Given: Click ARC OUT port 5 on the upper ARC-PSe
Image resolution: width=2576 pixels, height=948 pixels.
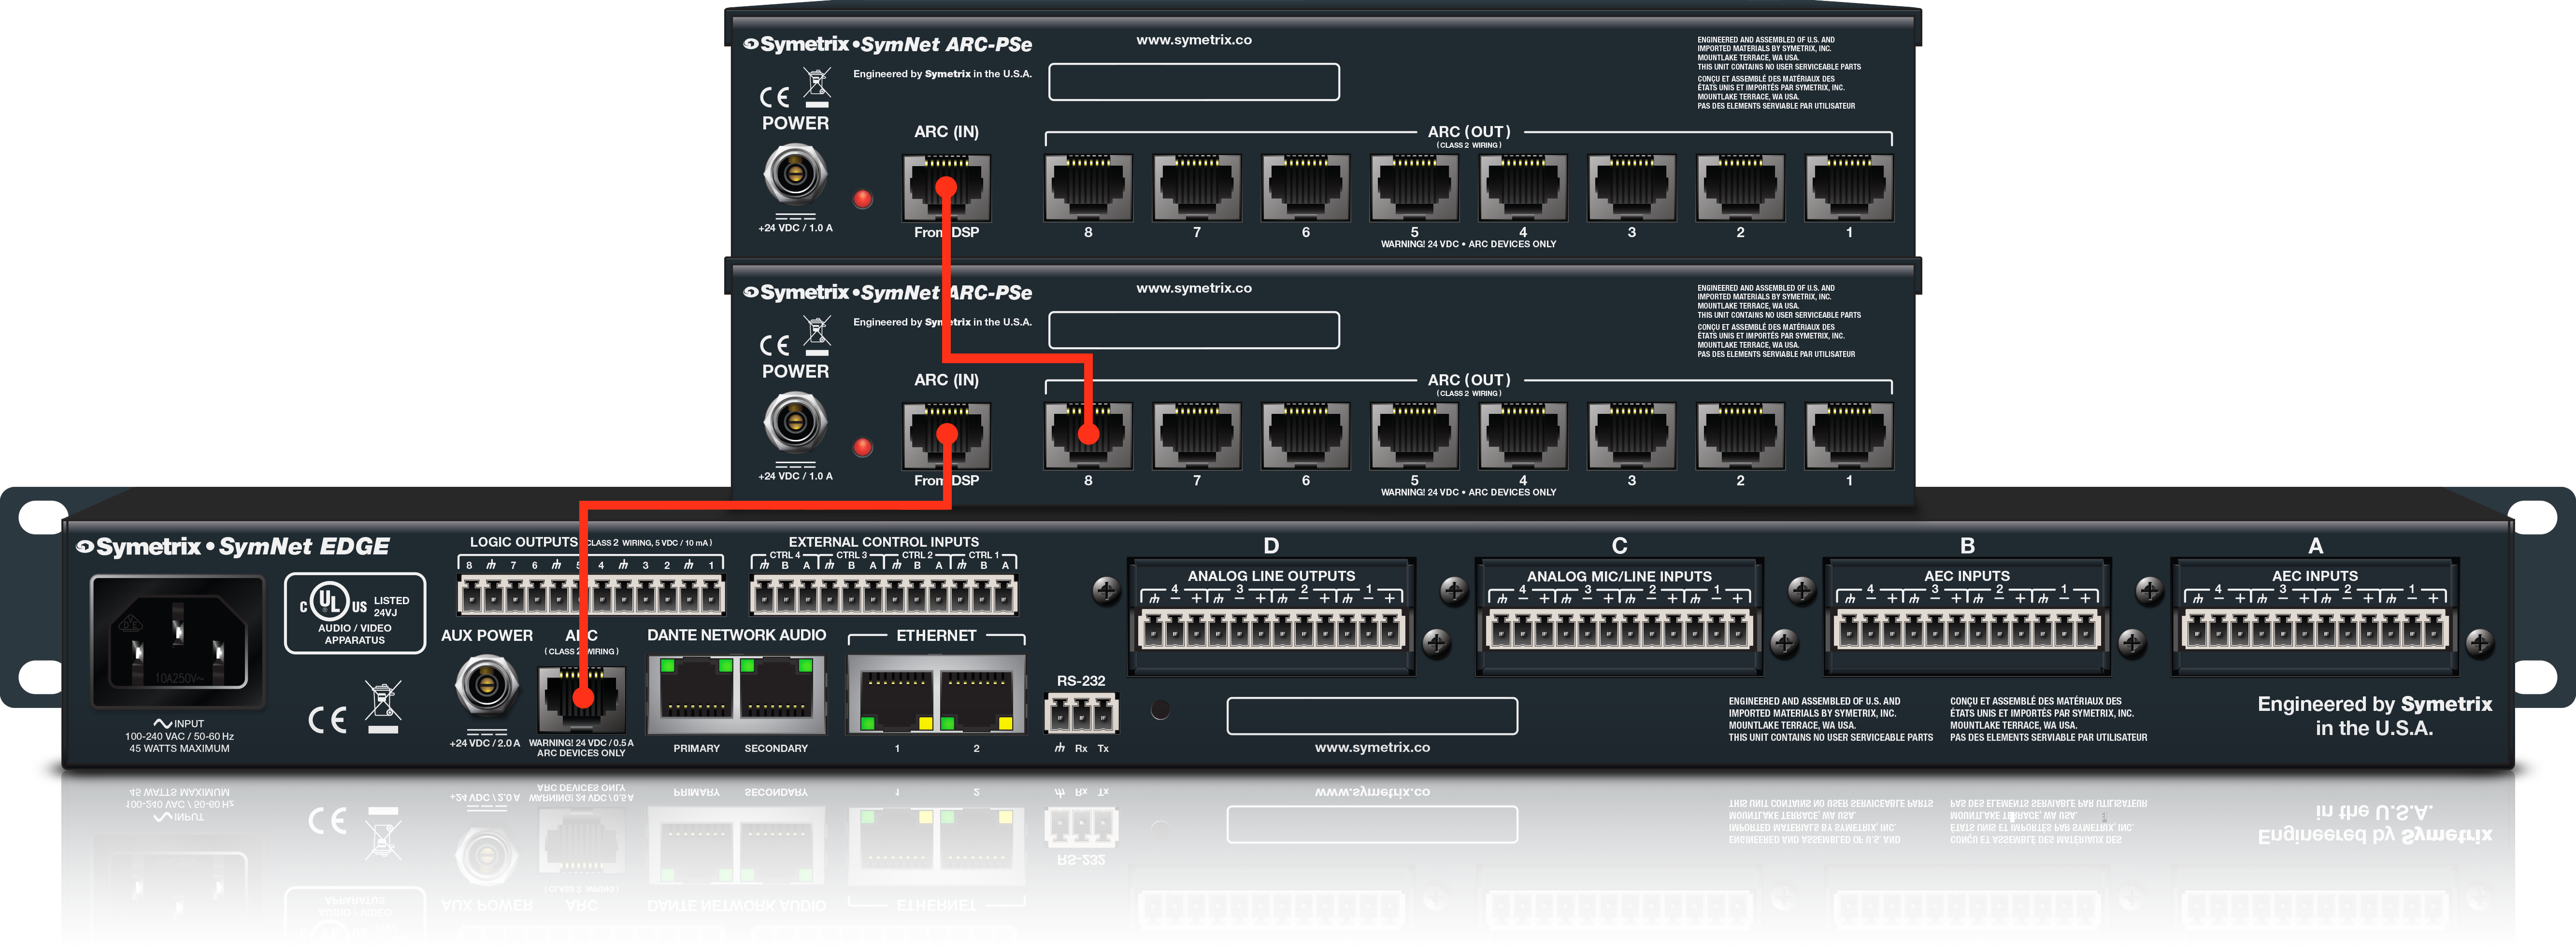Looking at the screenshot, I should (1414, 188).
